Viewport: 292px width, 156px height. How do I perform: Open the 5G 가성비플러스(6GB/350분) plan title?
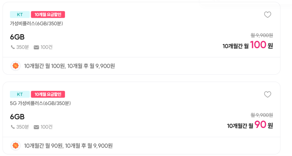tap(40, 104)
